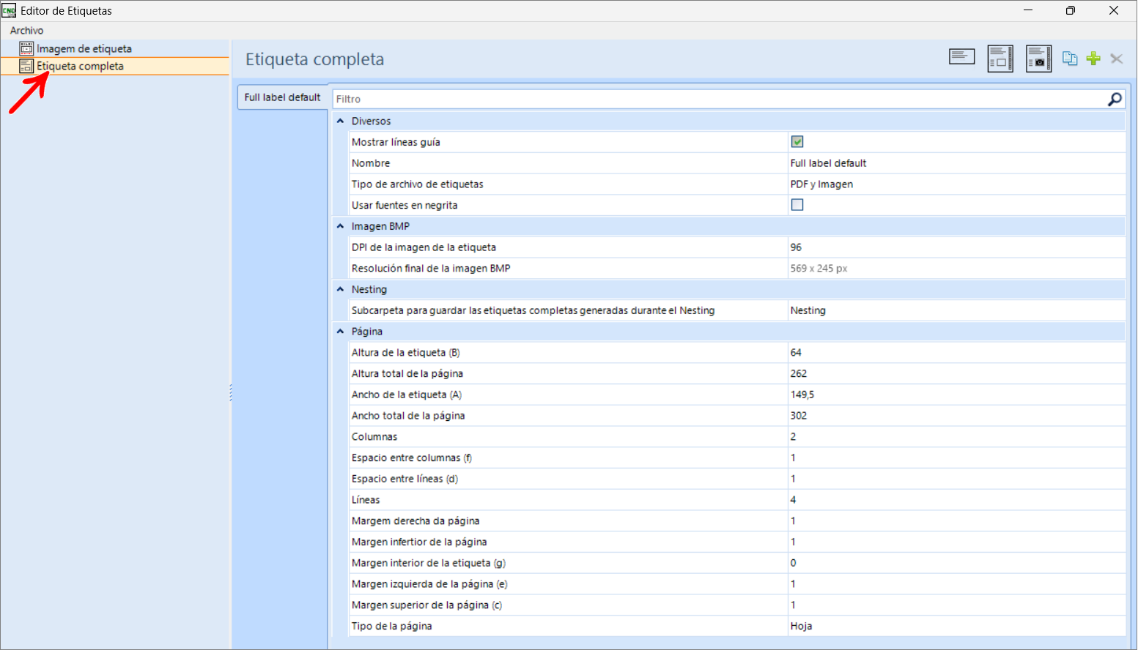The image size is (1138, 650).
Task: Click the Editor de Etiquetas app icon
Action: click(9, 10)
